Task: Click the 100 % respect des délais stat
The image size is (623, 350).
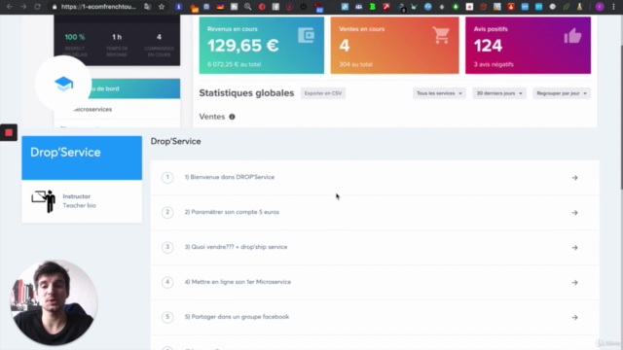Action: point(75,45)
